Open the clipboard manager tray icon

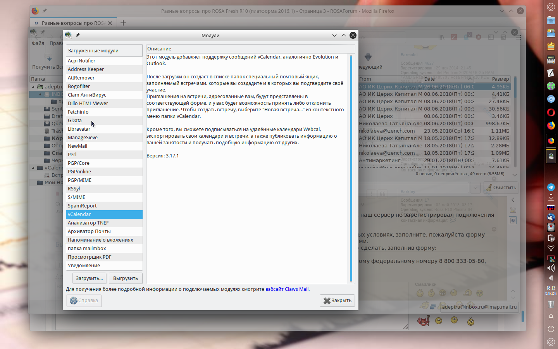click(x=551, y=238)
